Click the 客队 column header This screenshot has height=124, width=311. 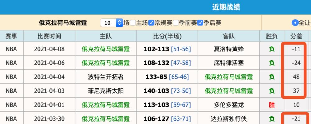pyautogui.click(x=229, y=36)
